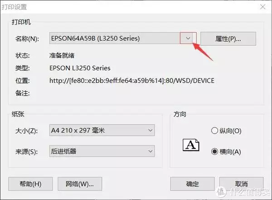Click the printer location URL text
Viewport: 272px width, 200px height.
click(x=132, y=81)
